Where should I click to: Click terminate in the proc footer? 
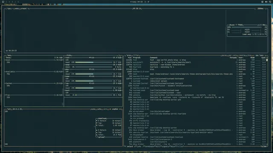coord(149,147)
